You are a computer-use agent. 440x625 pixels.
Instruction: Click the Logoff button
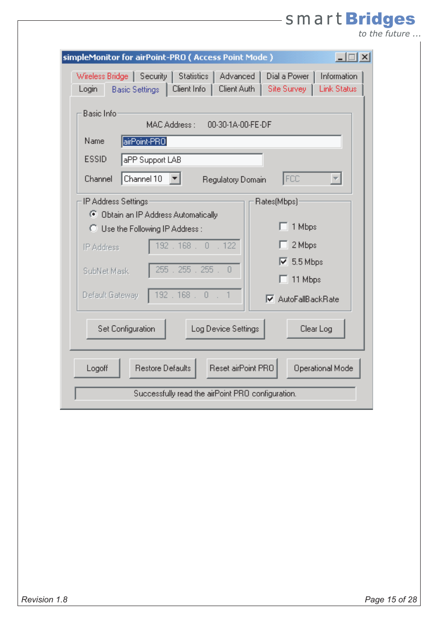pyautogui.click(x=97, y=368)
